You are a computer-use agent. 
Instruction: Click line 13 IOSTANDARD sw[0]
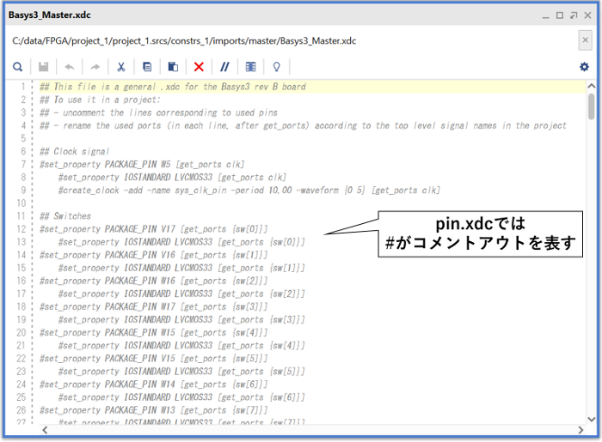click(x=181, y=242)
